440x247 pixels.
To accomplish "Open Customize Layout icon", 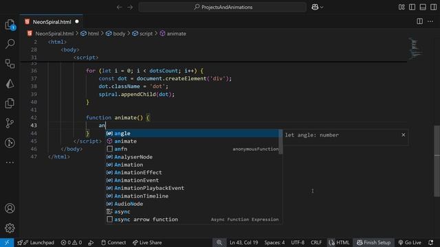I will click(x=401, y=8).
